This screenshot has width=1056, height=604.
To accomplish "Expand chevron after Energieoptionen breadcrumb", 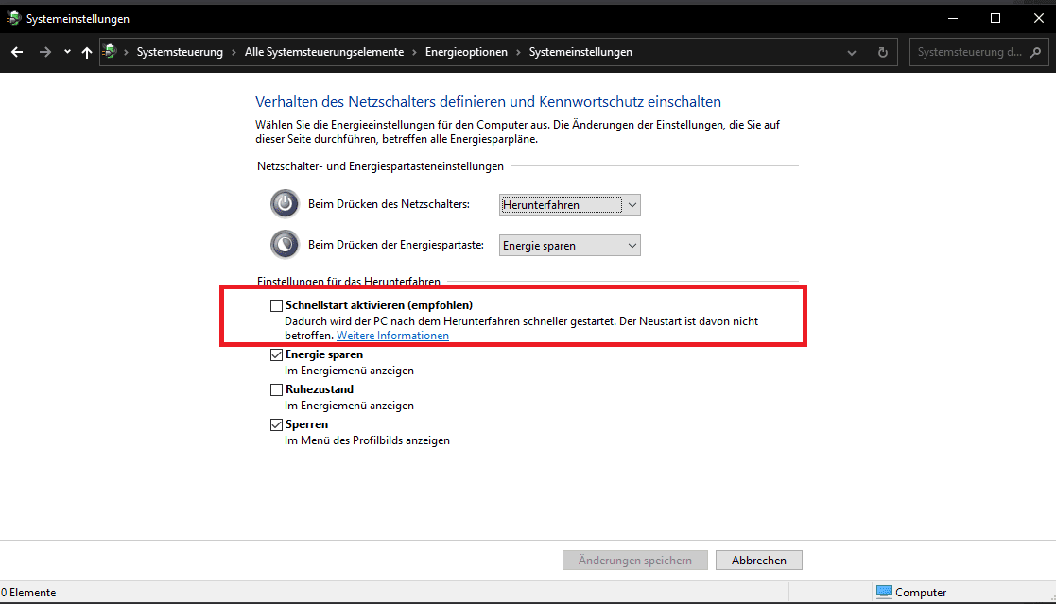I will point(519,52).
